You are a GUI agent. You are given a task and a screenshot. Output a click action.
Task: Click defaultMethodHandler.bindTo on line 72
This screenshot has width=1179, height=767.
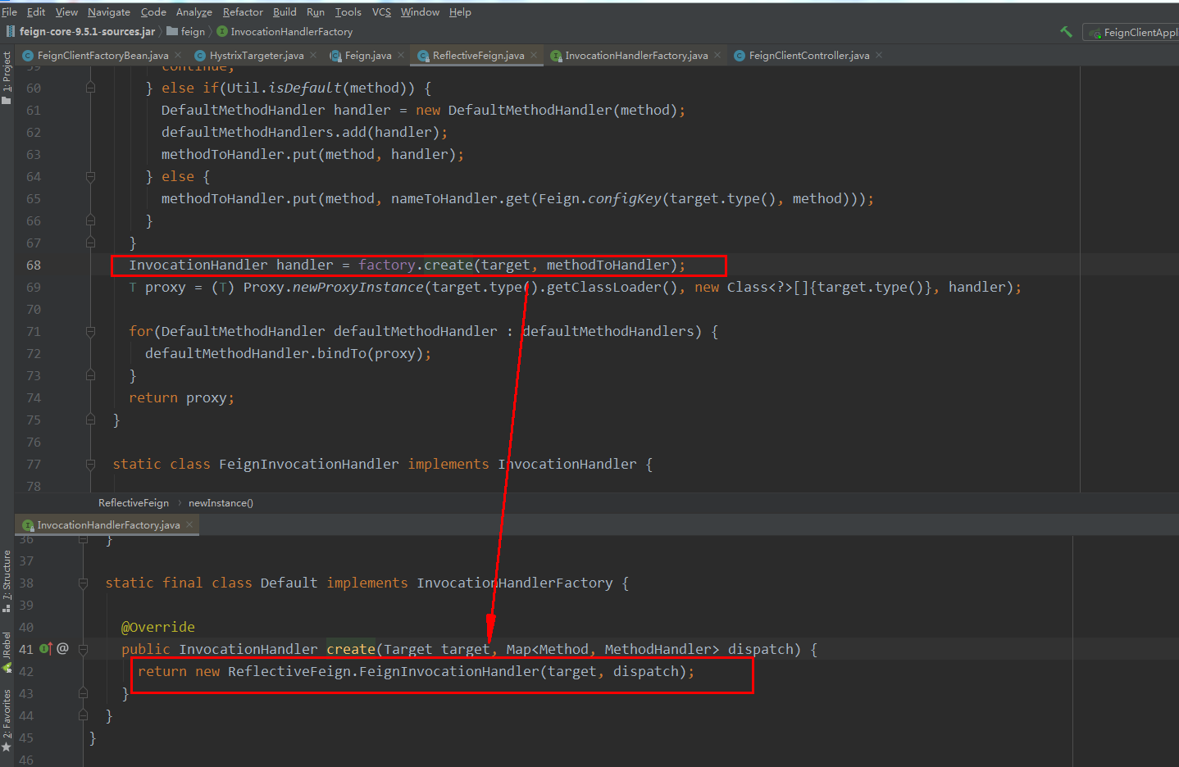point(256,354)
